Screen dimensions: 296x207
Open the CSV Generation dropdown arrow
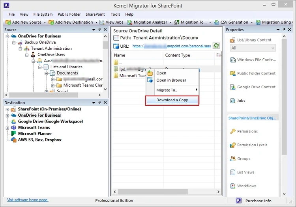[252, 22]
